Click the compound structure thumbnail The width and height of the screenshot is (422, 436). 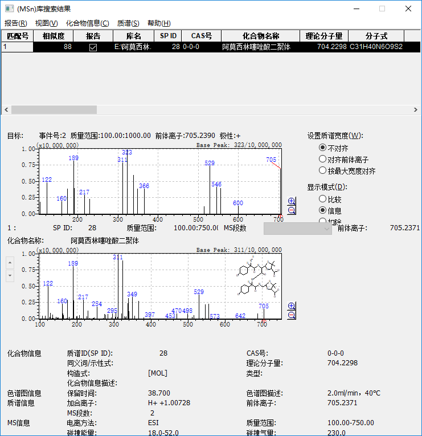259,279
